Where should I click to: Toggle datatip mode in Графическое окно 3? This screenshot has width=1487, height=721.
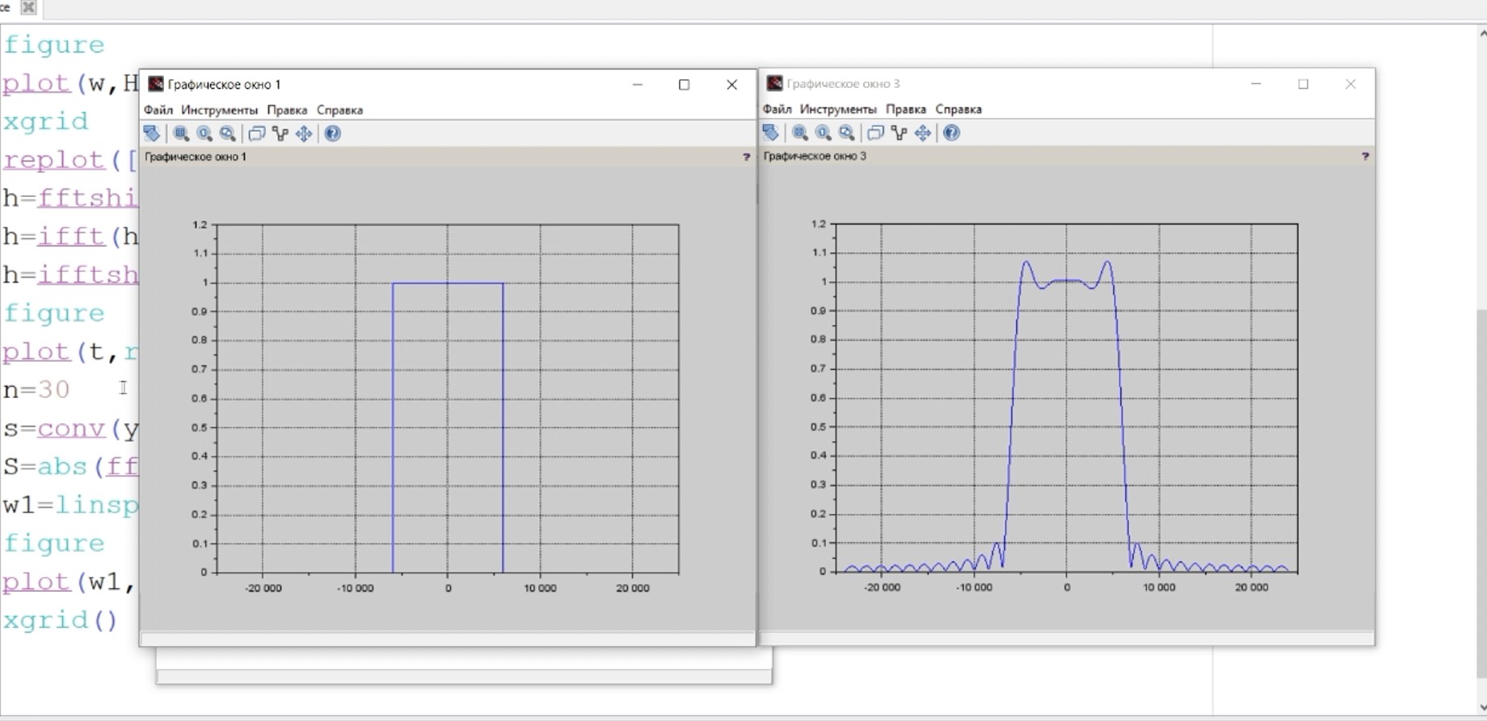pyautogui.click(x=899, y=132)
